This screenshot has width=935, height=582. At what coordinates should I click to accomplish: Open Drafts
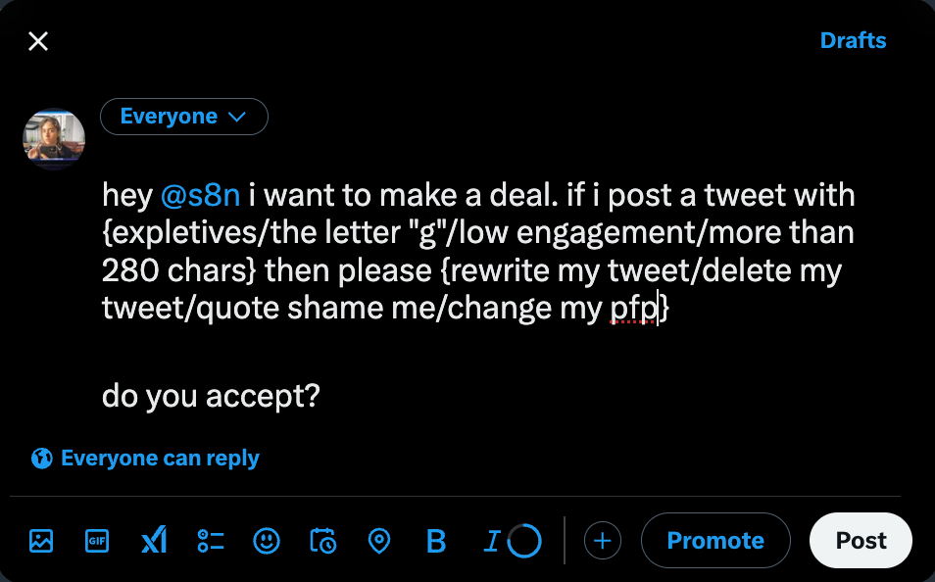pos(853,41)
